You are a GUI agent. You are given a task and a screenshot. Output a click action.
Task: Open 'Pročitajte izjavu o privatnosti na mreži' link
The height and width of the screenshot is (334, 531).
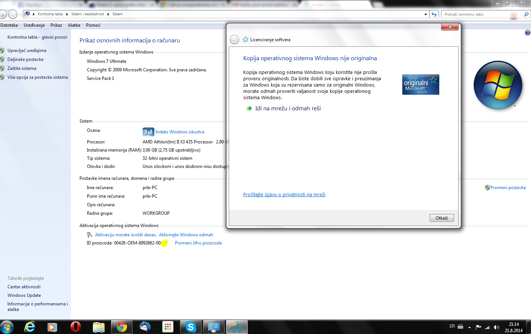284,194
